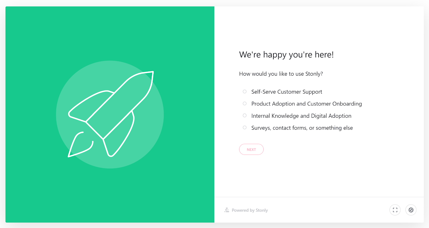Open the language globe icon
The image size is (429, 228).
pos(411,210)
